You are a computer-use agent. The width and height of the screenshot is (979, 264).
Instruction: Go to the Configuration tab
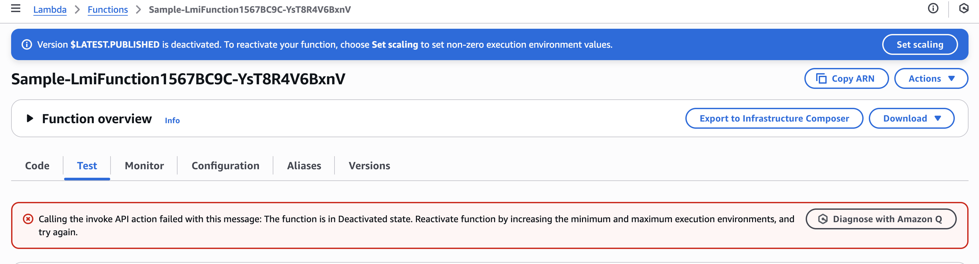tap(225, 166)
